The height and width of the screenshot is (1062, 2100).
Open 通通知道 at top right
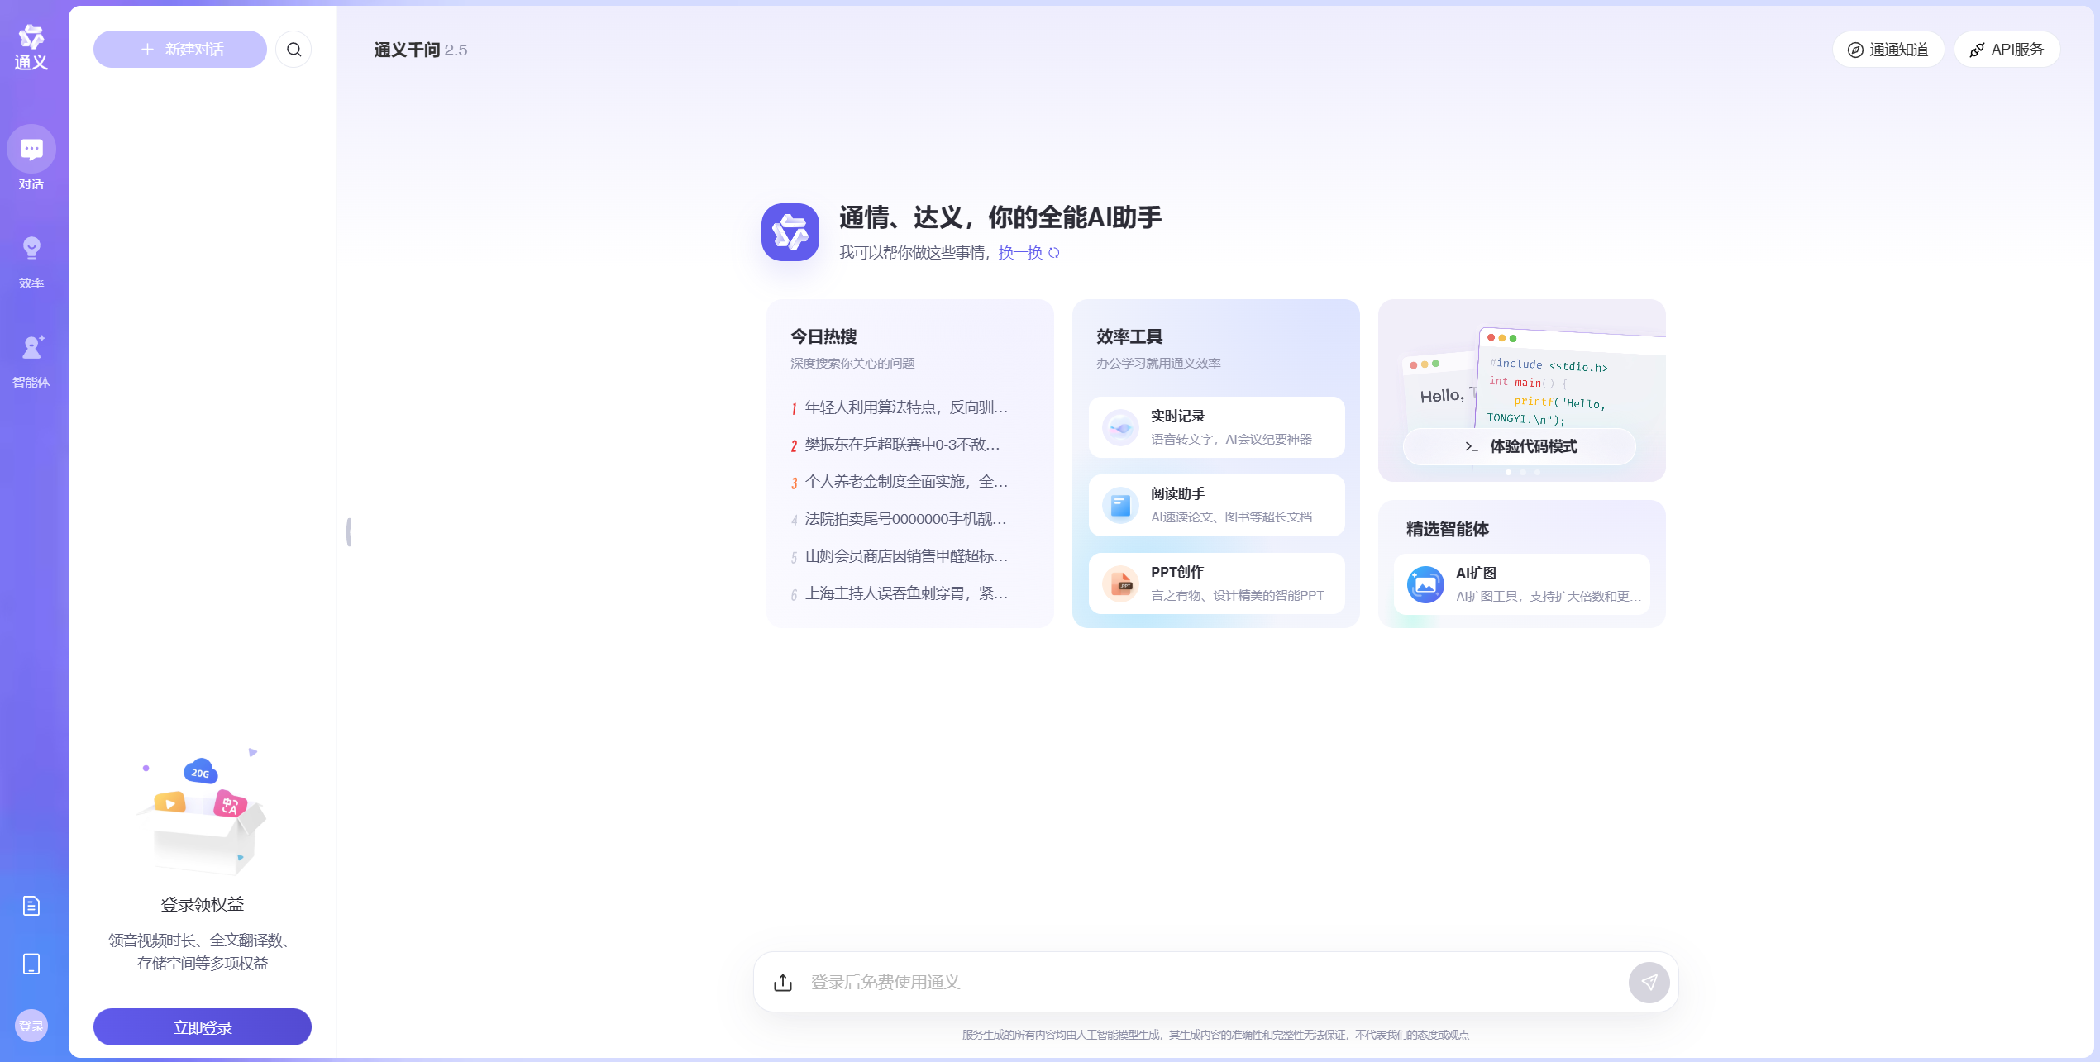coord(1888,50)
